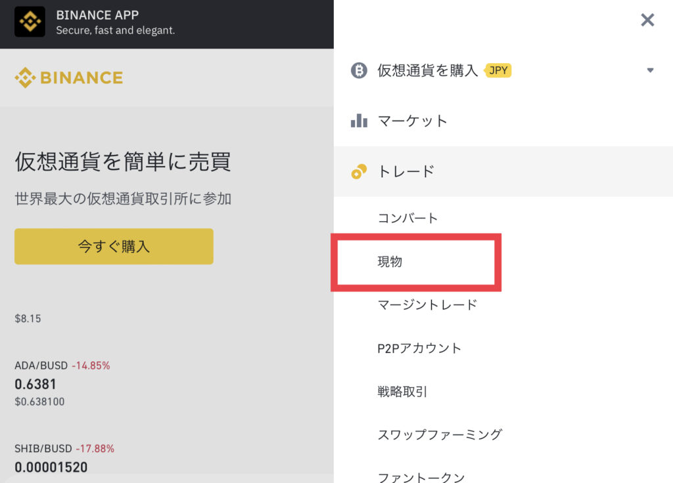The width and height of the screenshot is (673, 483).
Task: Click the coins icon beside トレード
Action: coord(359,171)
